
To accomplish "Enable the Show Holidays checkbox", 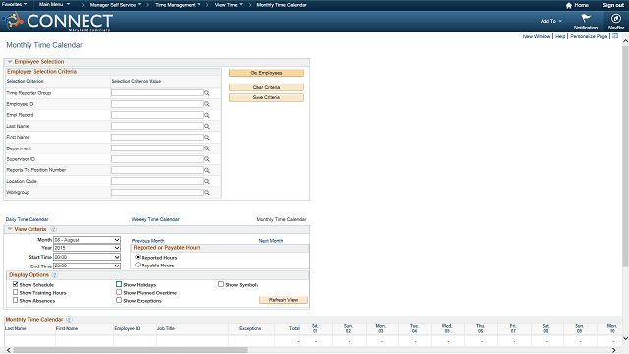I will tap(119, 284).
